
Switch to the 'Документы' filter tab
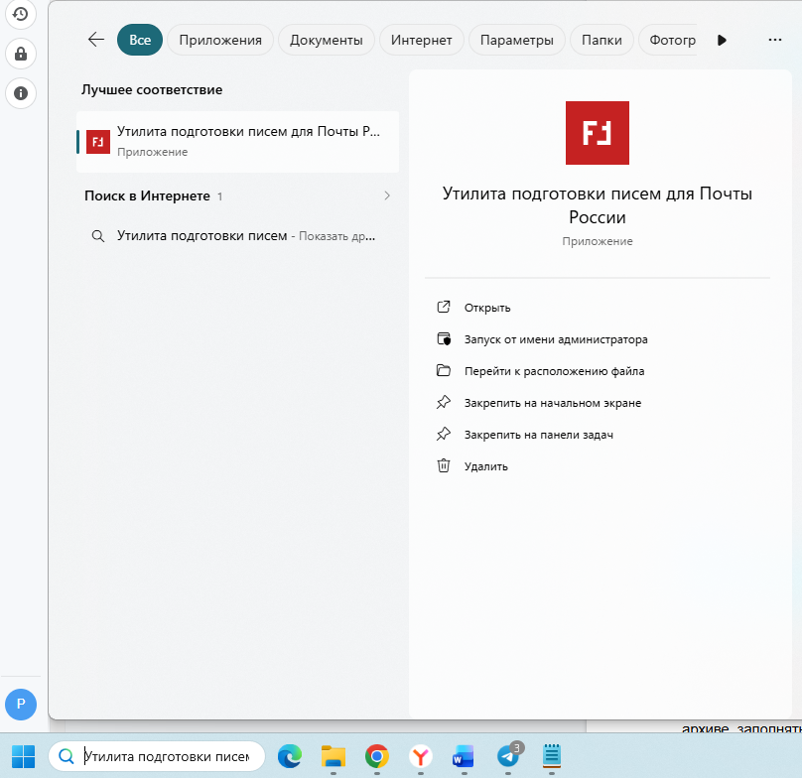[327, 40]
